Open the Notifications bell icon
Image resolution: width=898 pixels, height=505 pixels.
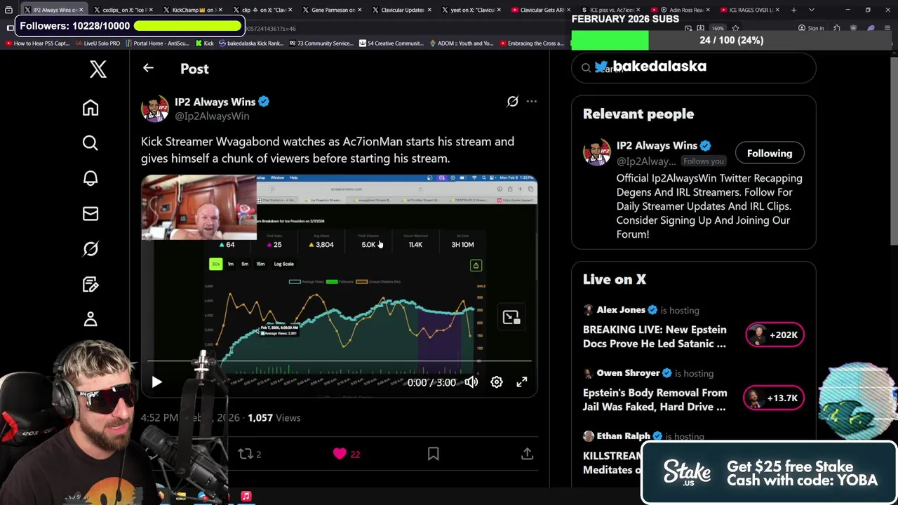point(91,178)
